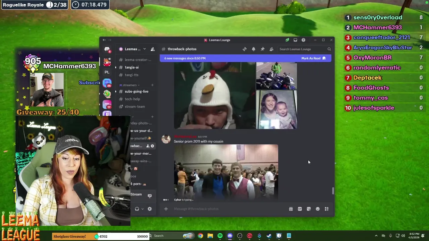
Task: Open Discord direct messages home icon
Action: pos(107,49)
